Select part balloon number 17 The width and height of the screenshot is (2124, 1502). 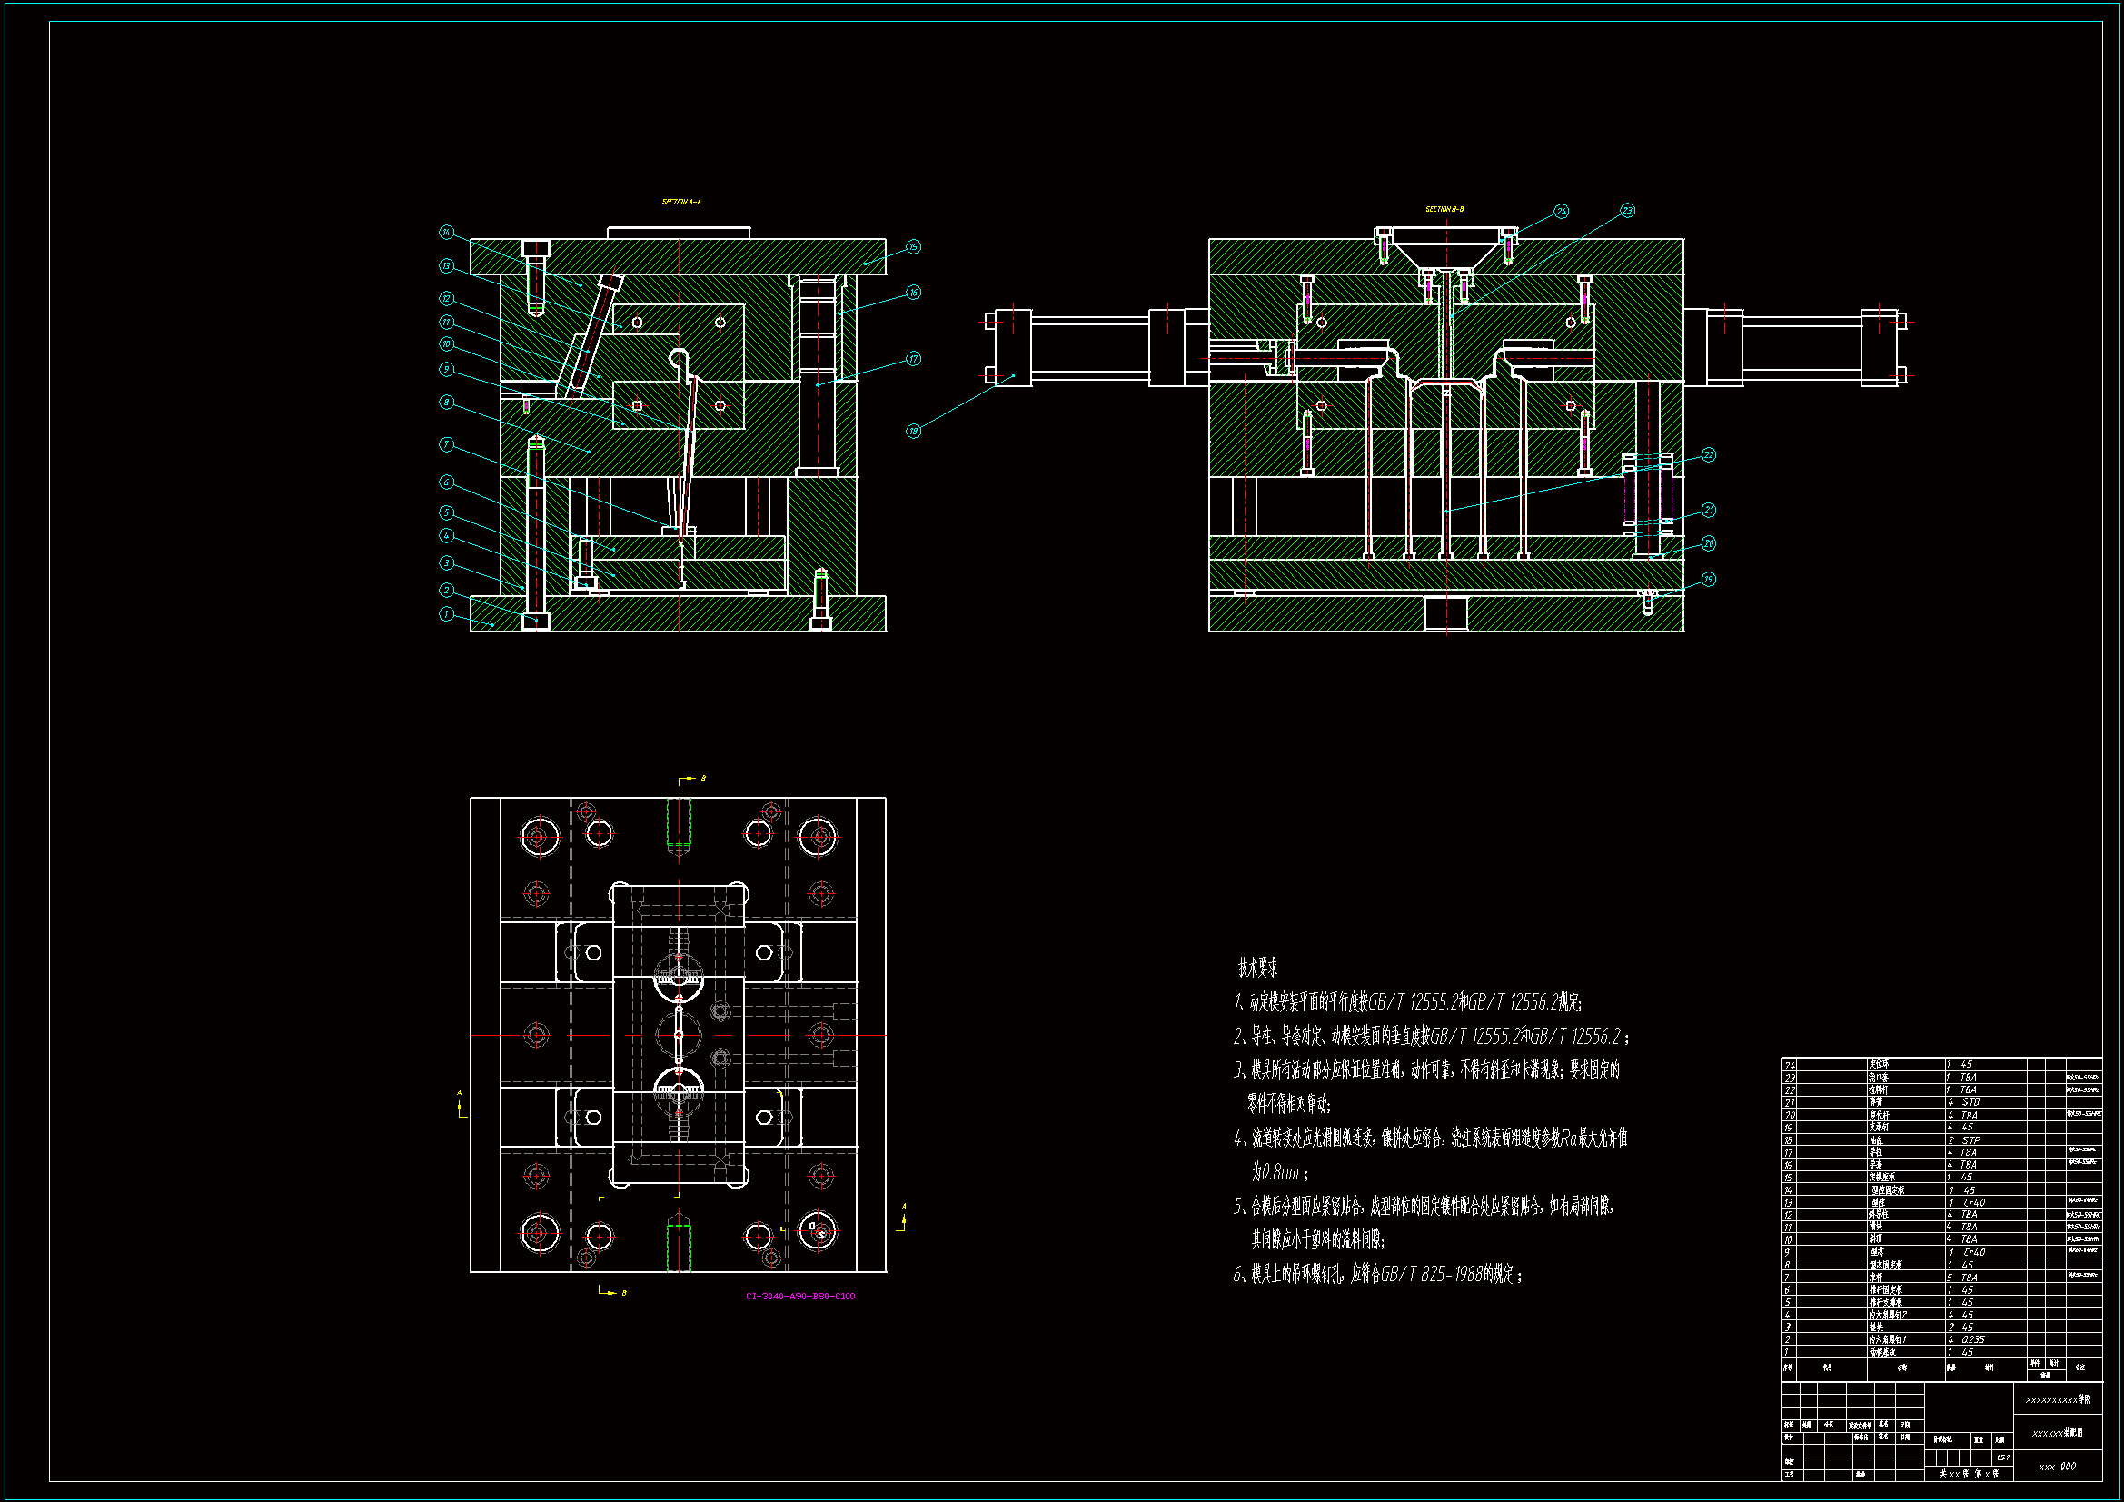(x=913, y=359)
